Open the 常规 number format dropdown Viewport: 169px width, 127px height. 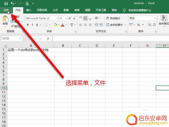[x=155, y=18]
